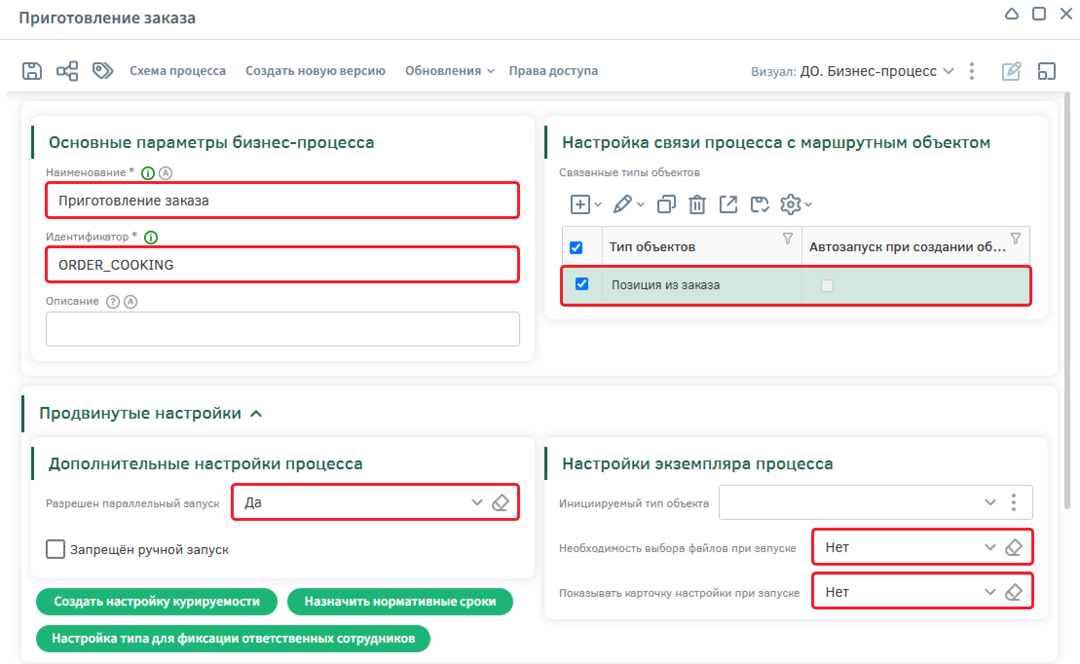Enable the 'Запрещён ручной запуск' checkbox

(56, 549)
